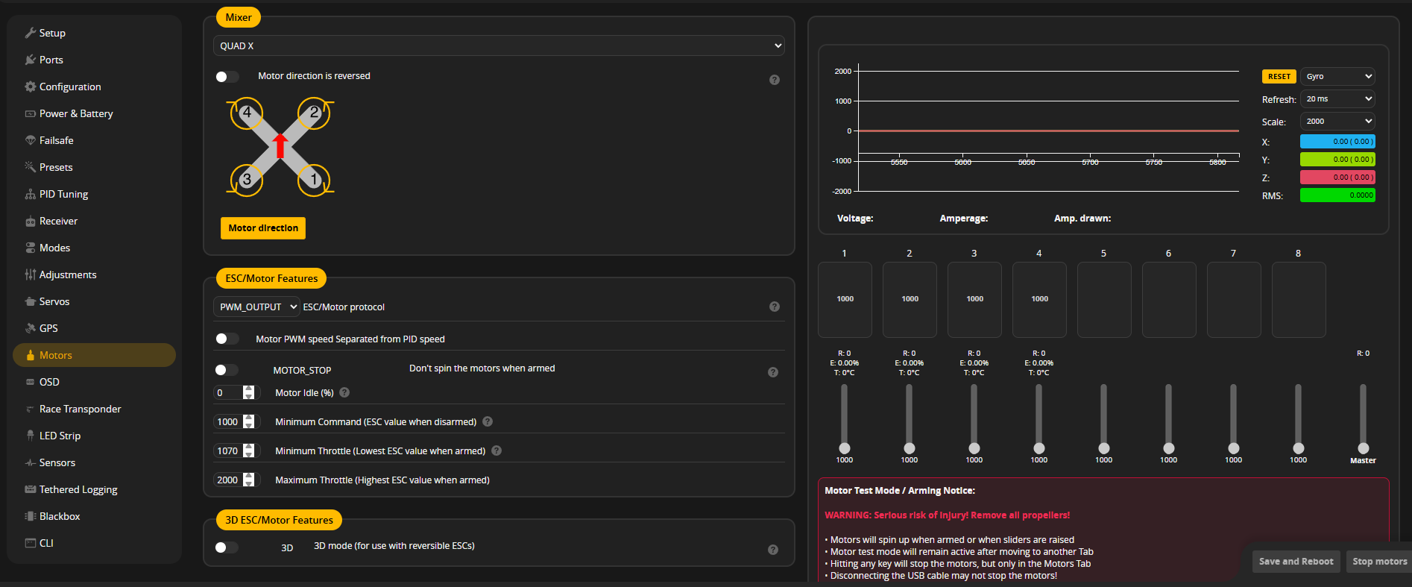The width and height of the screenshot is (1412, 587).
Task: Expand the Refresh rate 20 ms dropdown
Action: [x=1337, y=98]
